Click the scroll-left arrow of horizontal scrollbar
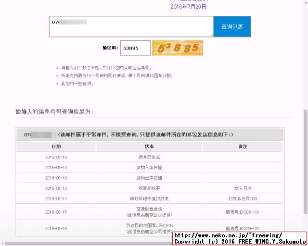308x246 pixels. click(2, 244)
